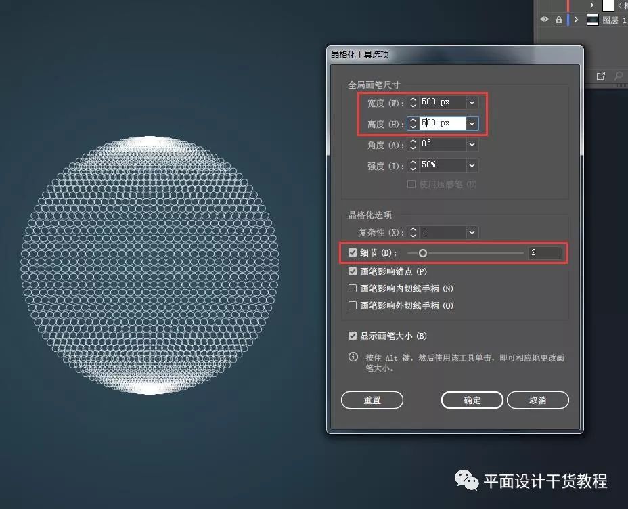
Task: Click the 细节 slider handle
Action: tap(422, 253)
